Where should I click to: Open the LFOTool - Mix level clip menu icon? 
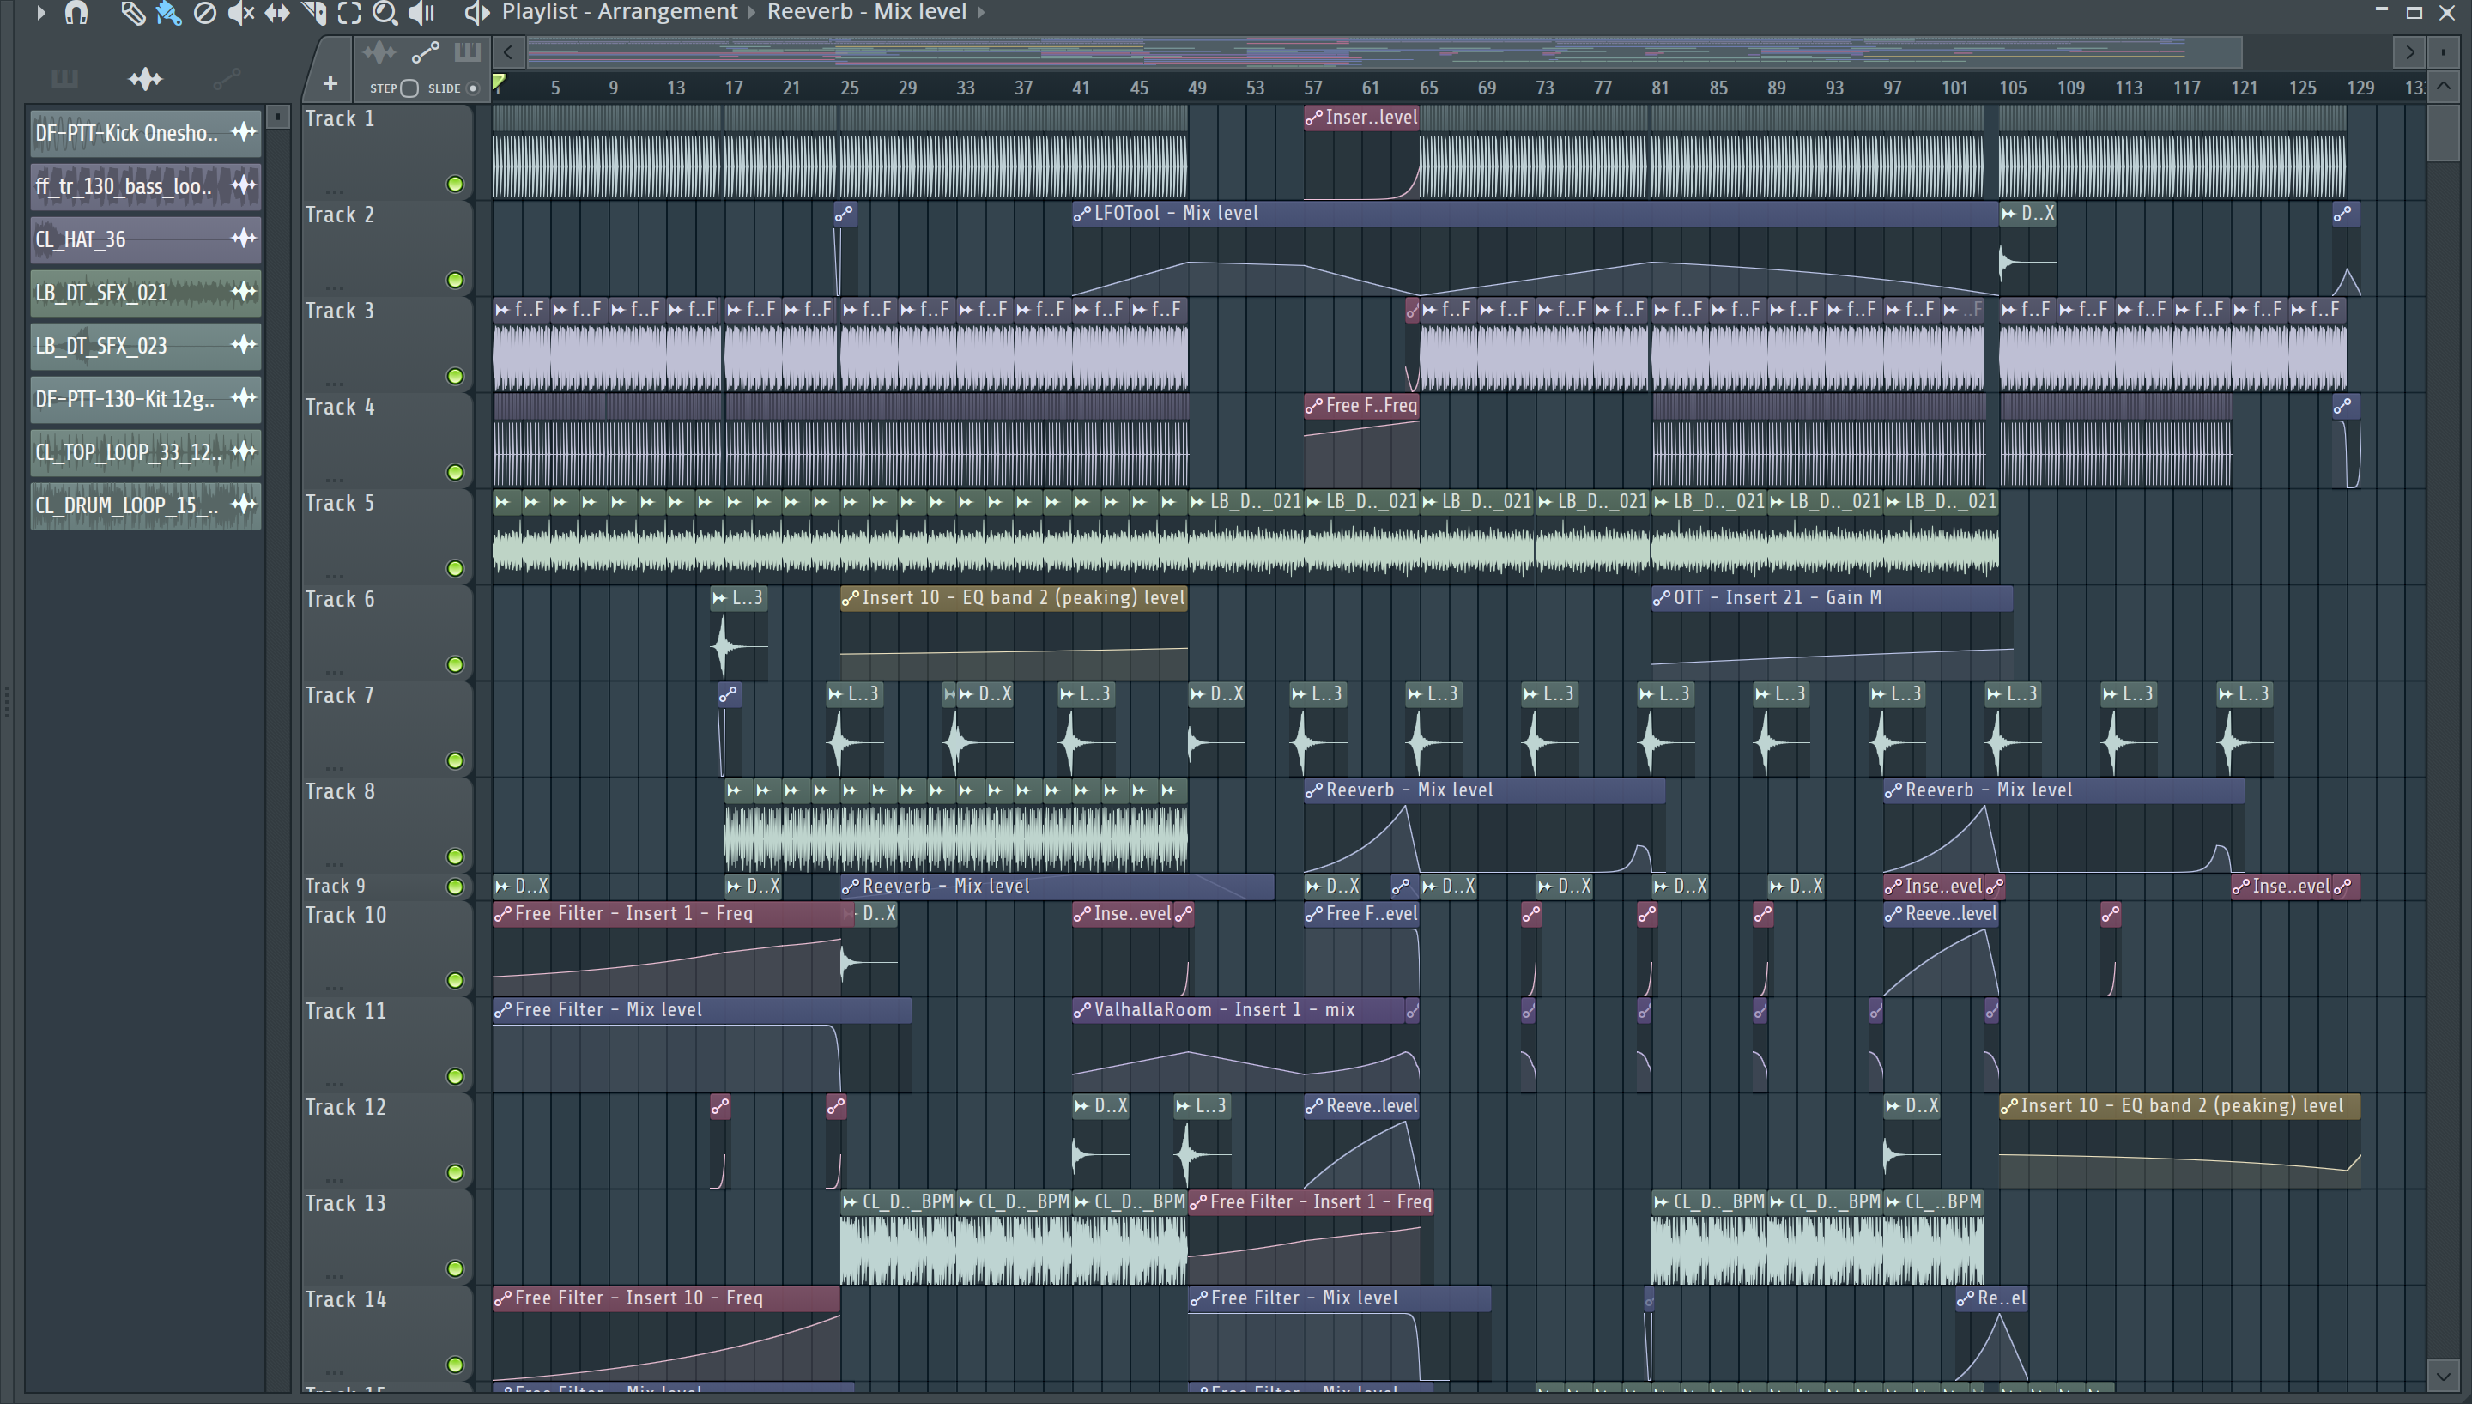click(1081, 213)
